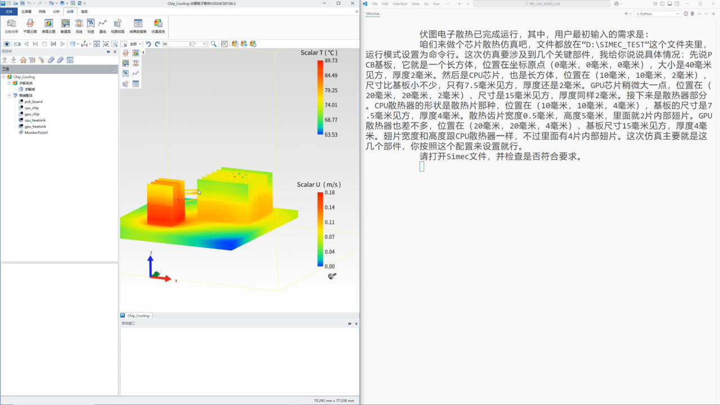Open the 全部 selection filter dropdown

pyautogui.click(x=136, y=44)
